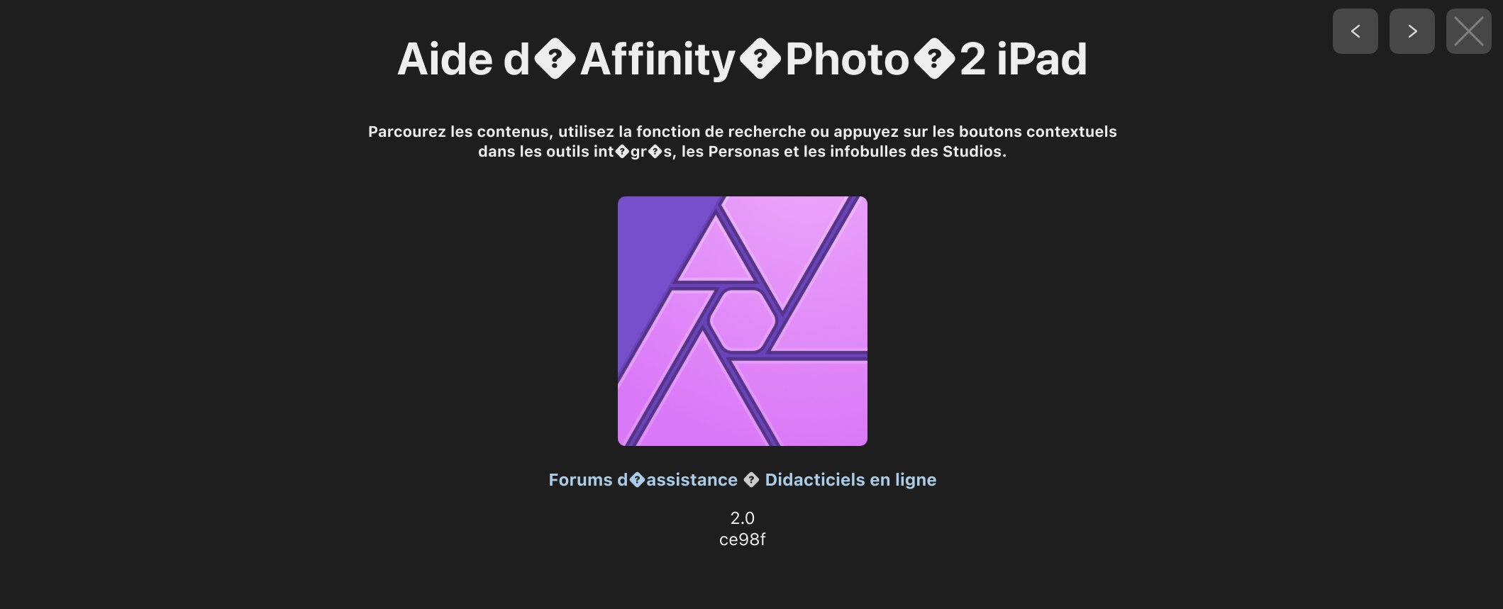Go back with the left chevron button
1503x609 pixels.
[1355, 31]
